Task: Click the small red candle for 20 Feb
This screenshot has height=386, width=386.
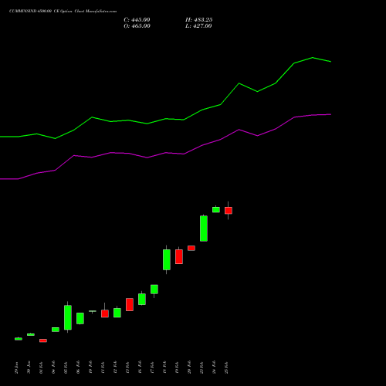Action: (191, 248)
